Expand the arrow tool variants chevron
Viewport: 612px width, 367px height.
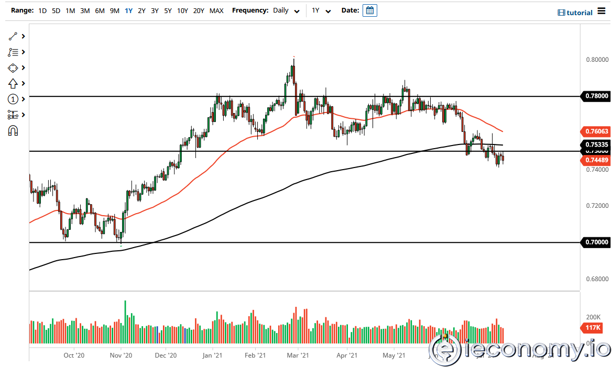pyautogui.click(x=23, y=83)
